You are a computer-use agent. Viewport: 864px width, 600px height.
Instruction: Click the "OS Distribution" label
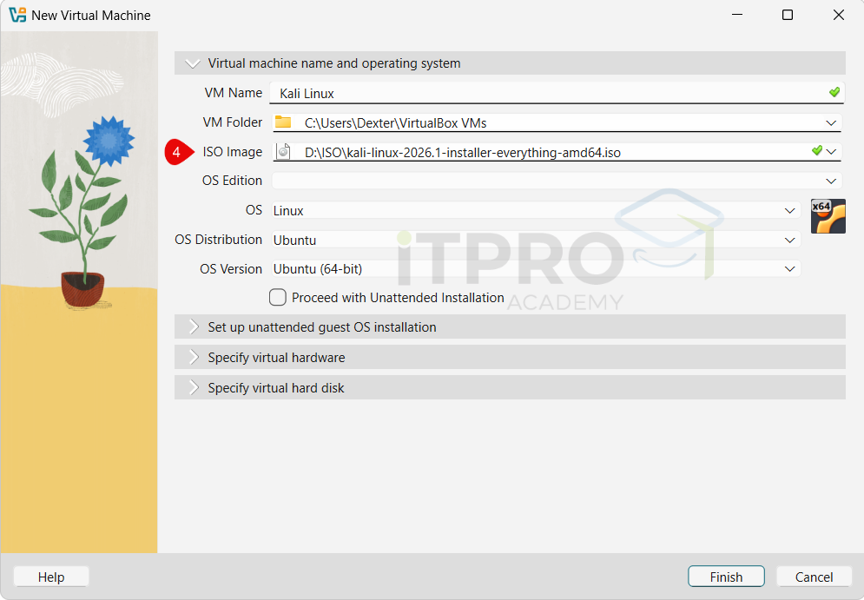[218, 240]
